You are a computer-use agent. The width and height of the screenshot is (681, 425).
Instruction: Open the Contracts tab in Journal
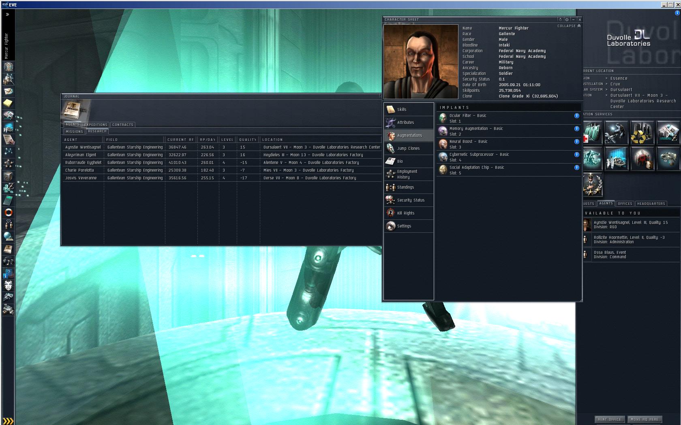122,125
